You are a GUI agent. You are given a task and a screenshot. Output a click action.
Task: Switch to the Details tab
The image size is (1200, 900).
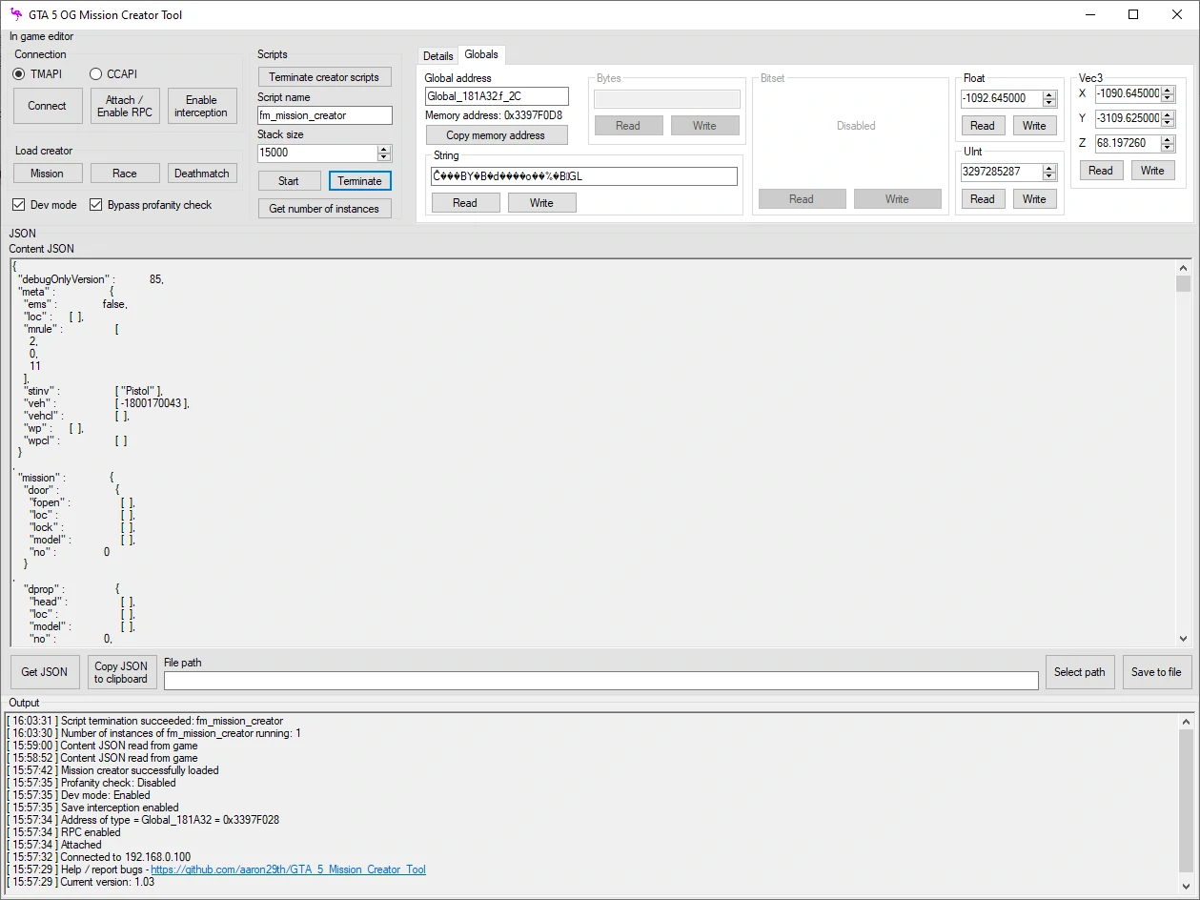(x=438, y=56)
